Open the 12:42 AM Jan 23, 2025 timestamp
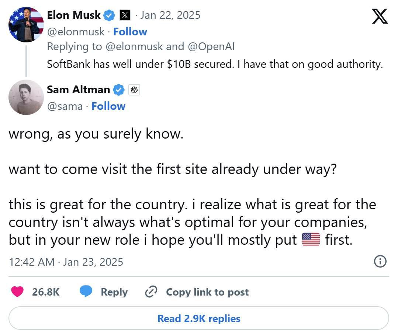Image resolution: width=398 pixels, height=335 pixels. 66,262
